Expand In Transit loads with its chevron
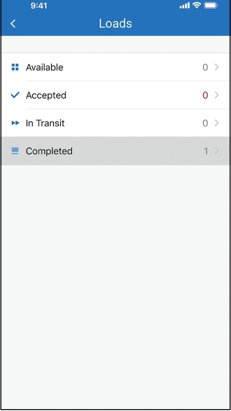The width and height of the screenshot is (231, 411). [217, 123]
